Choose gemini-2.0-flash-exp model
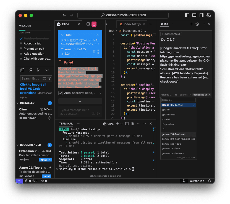 pyautogui.click(x=178, y=134)
